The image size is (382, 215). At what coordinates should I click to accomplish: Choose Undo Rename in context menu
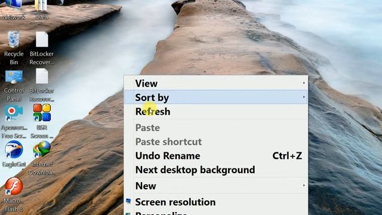(x=216, y=156)
